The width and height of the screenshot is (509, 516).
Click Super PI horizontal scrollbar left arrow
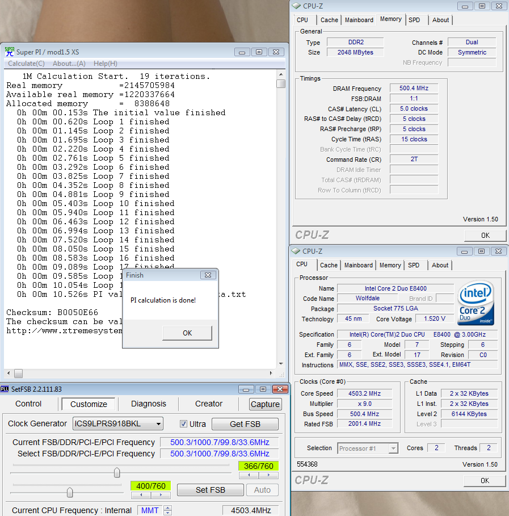(9, 373)
